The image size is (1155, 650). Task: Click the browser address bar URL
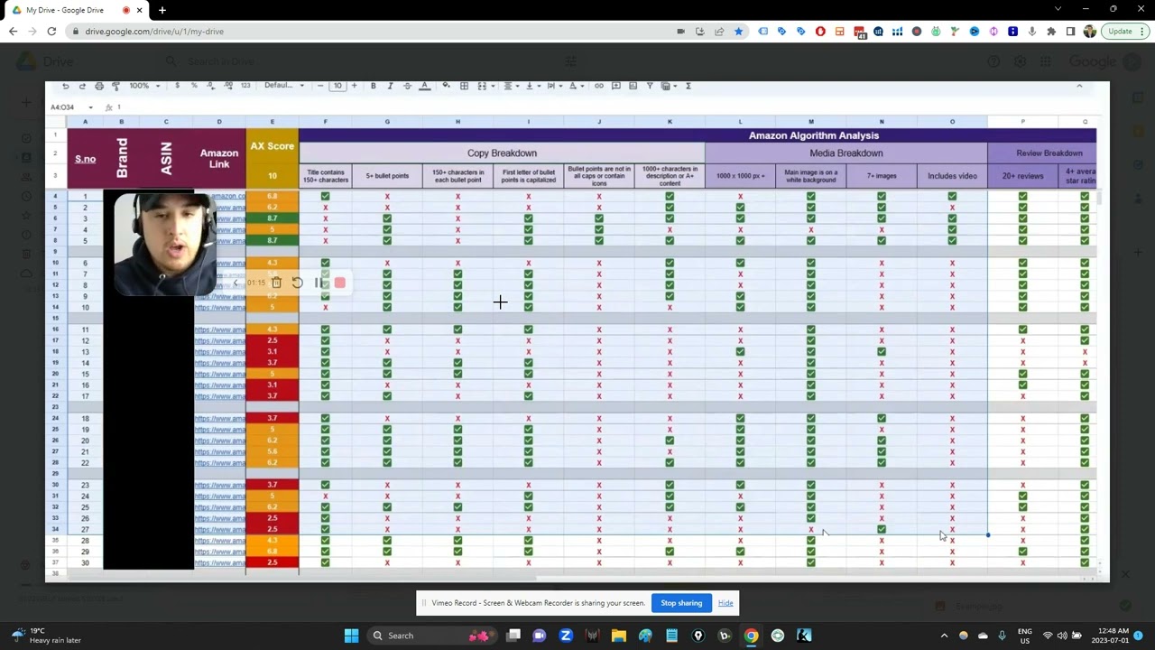pyautogui.click(x=154, y=32)
